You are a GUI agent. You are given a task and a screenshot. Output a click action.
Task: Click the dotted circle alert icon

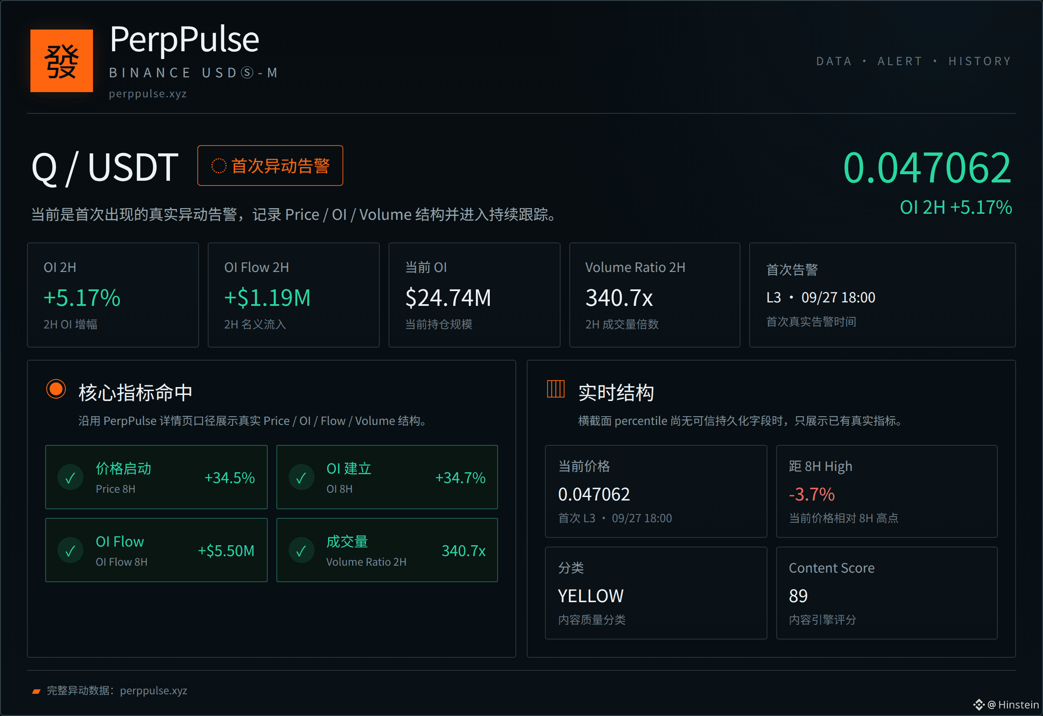219,166
